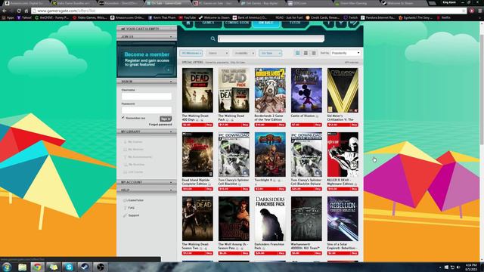Image resolution: width=484 pixels, height=272 pixels.
Task: Click the Sign in button
Action: pos(166,119)
